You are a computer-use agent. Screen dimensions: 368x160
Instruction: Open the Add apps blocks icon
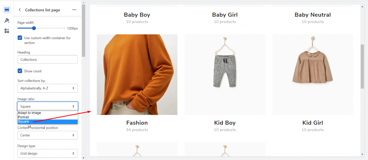coord(7,31)
